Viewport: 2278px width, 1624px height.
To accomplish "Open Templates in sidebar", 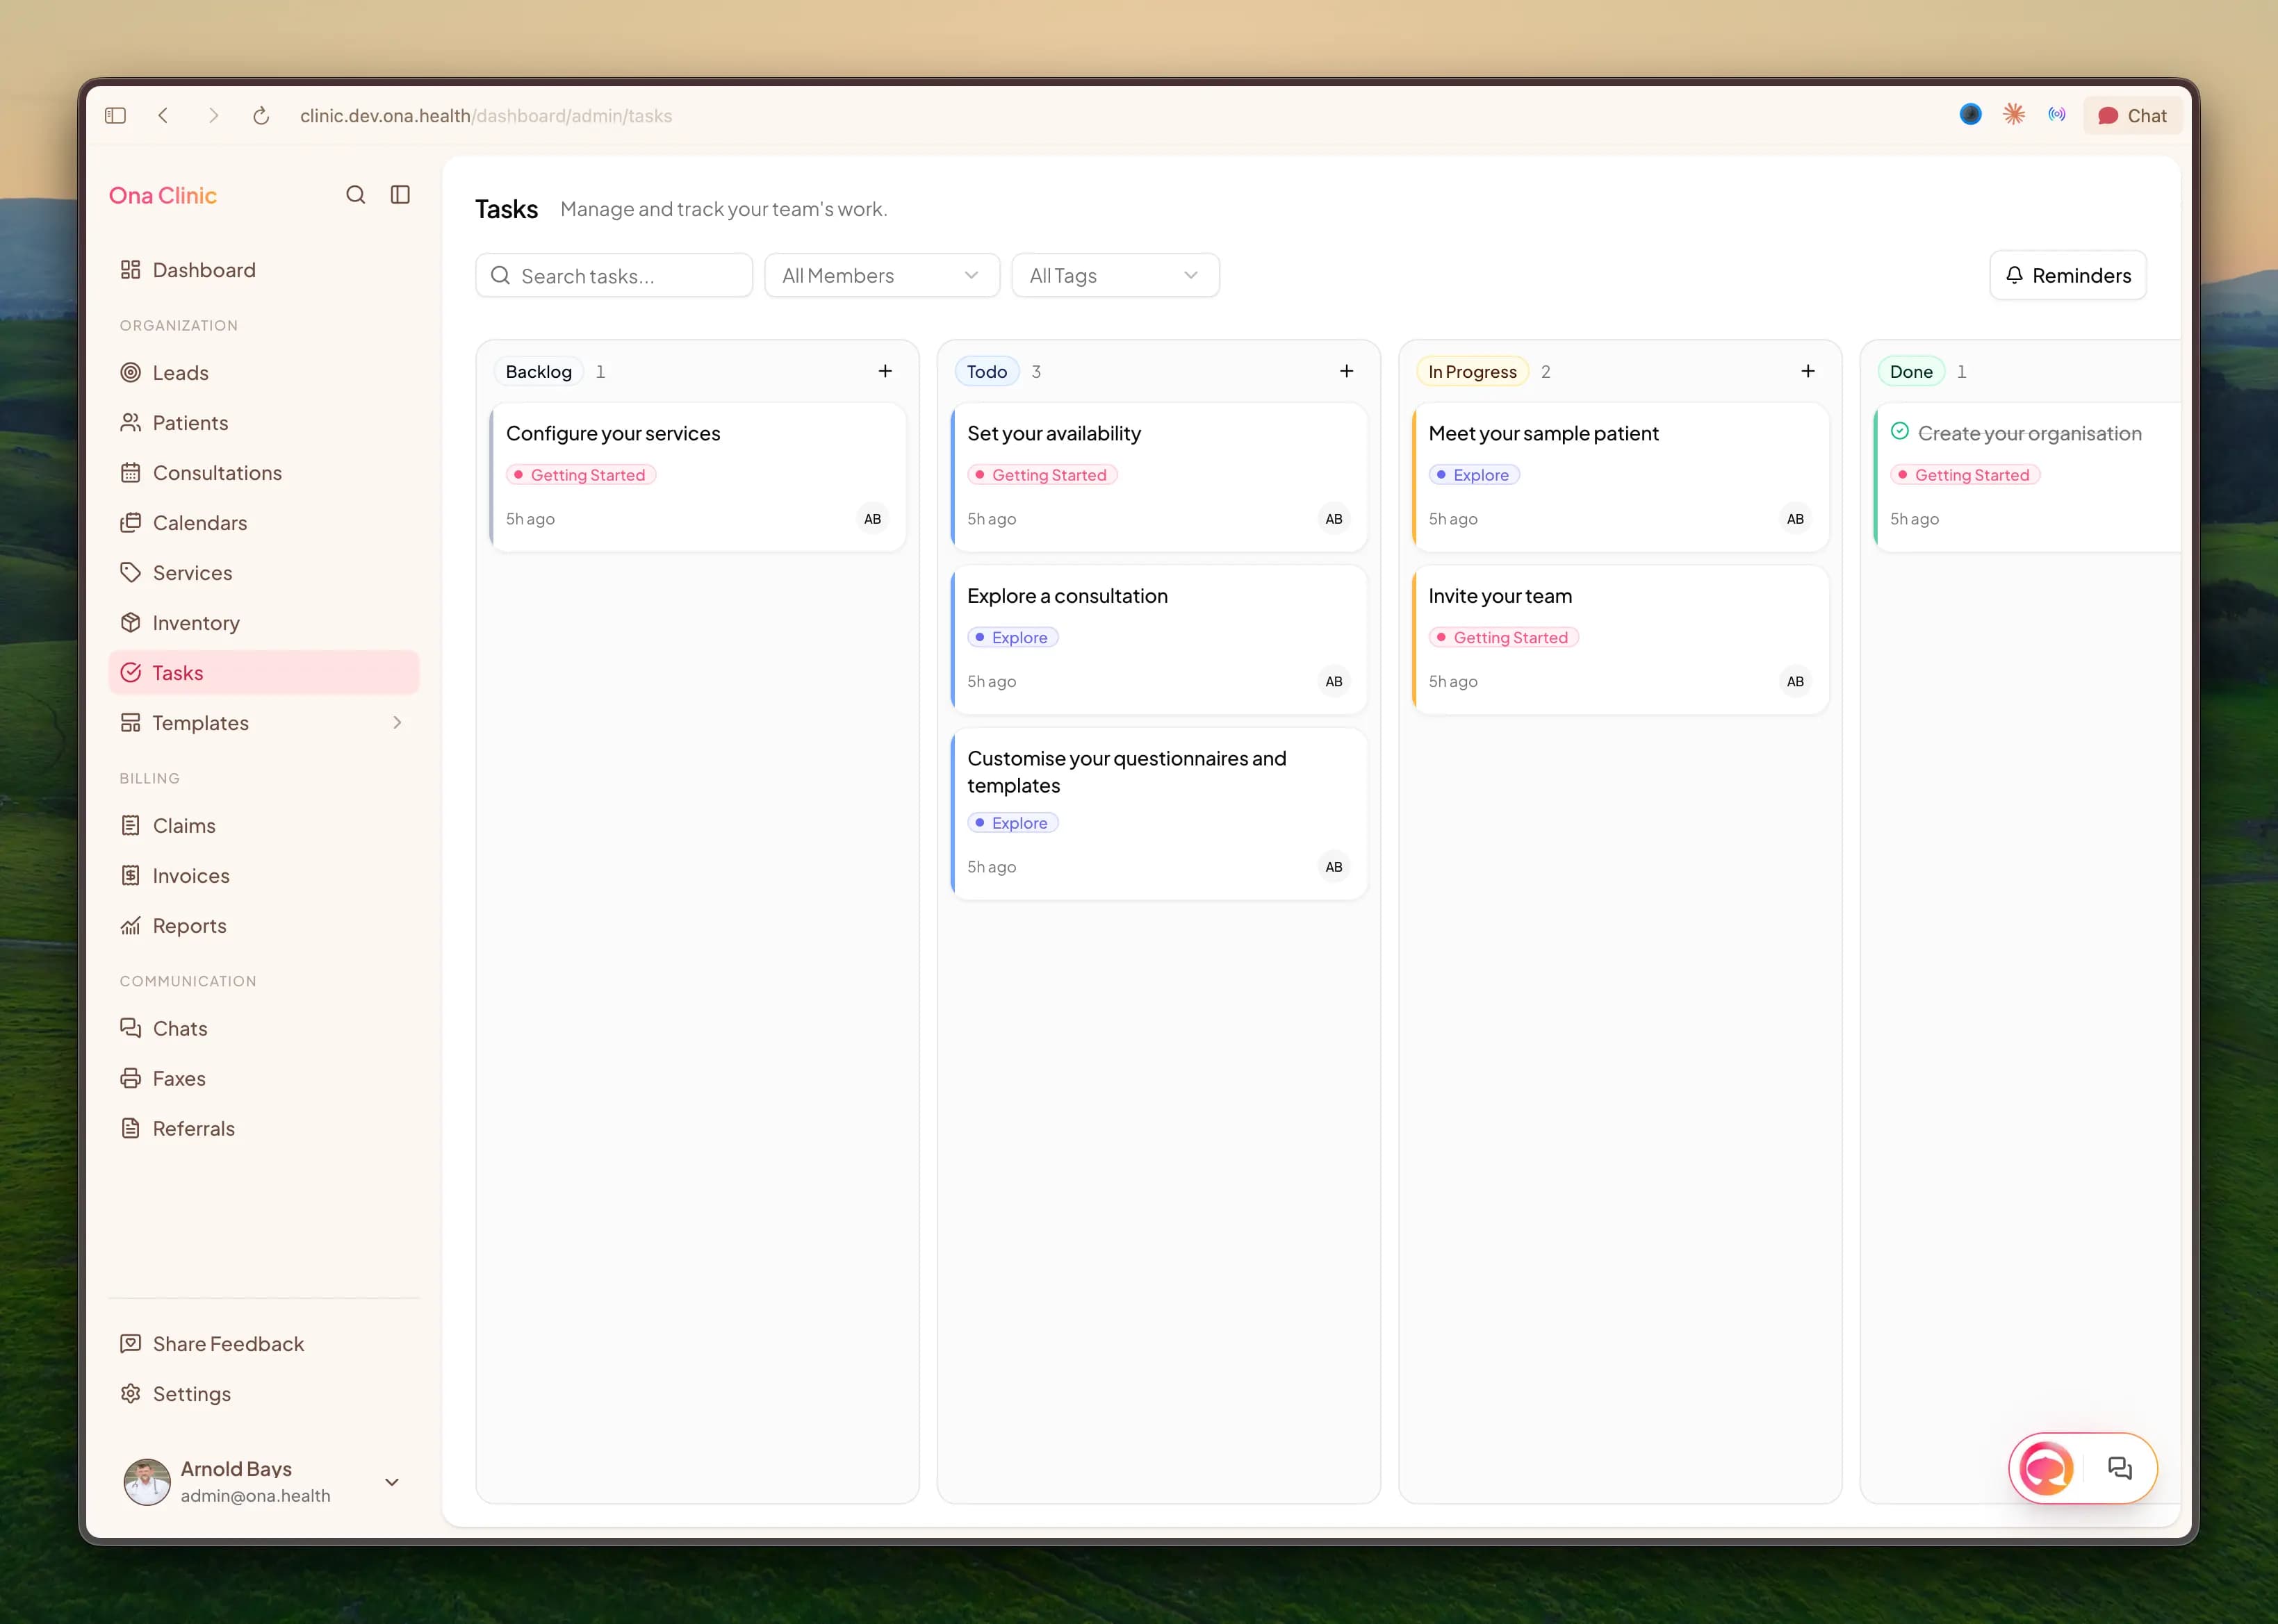I will (264, 723).
